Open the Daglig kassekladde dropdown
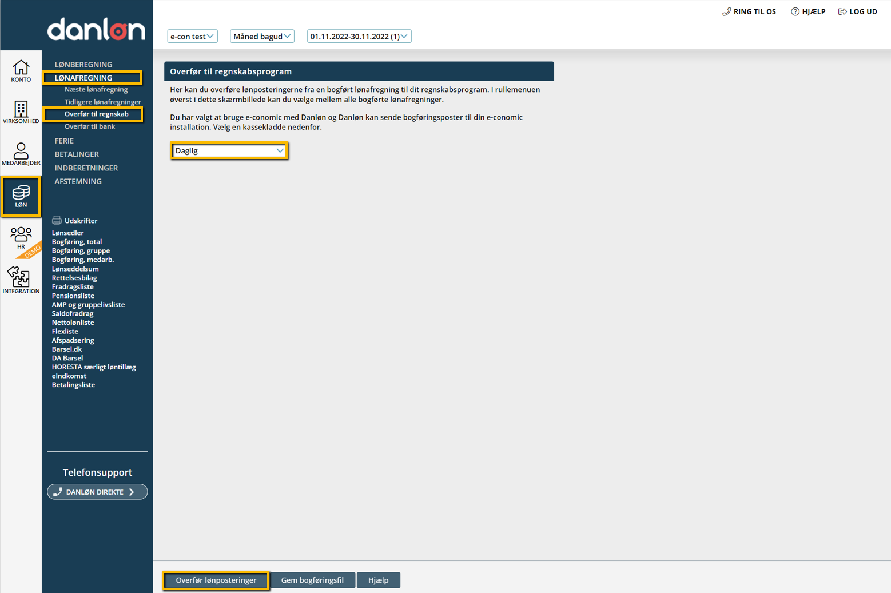891x593 pixels. tap(229, 150)
